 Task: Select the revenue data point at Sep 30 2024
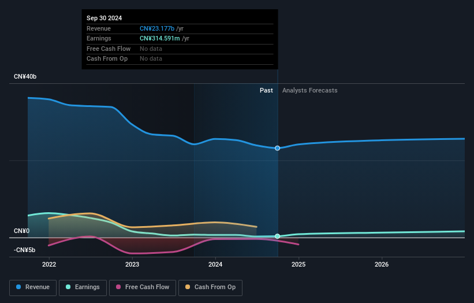tap(277, 148)
